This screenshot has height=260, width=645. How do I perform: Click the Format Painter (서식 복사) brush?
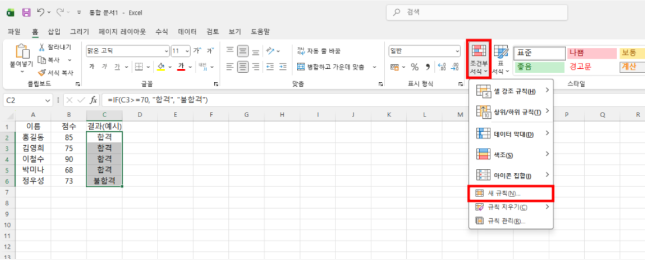pyautogui.click(x=43, y=73)
